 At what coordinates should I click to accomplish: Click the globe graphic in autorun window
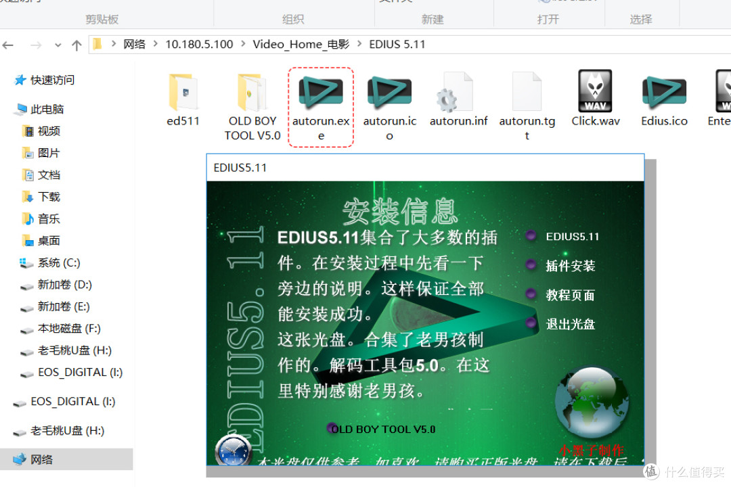click(592, 403)
